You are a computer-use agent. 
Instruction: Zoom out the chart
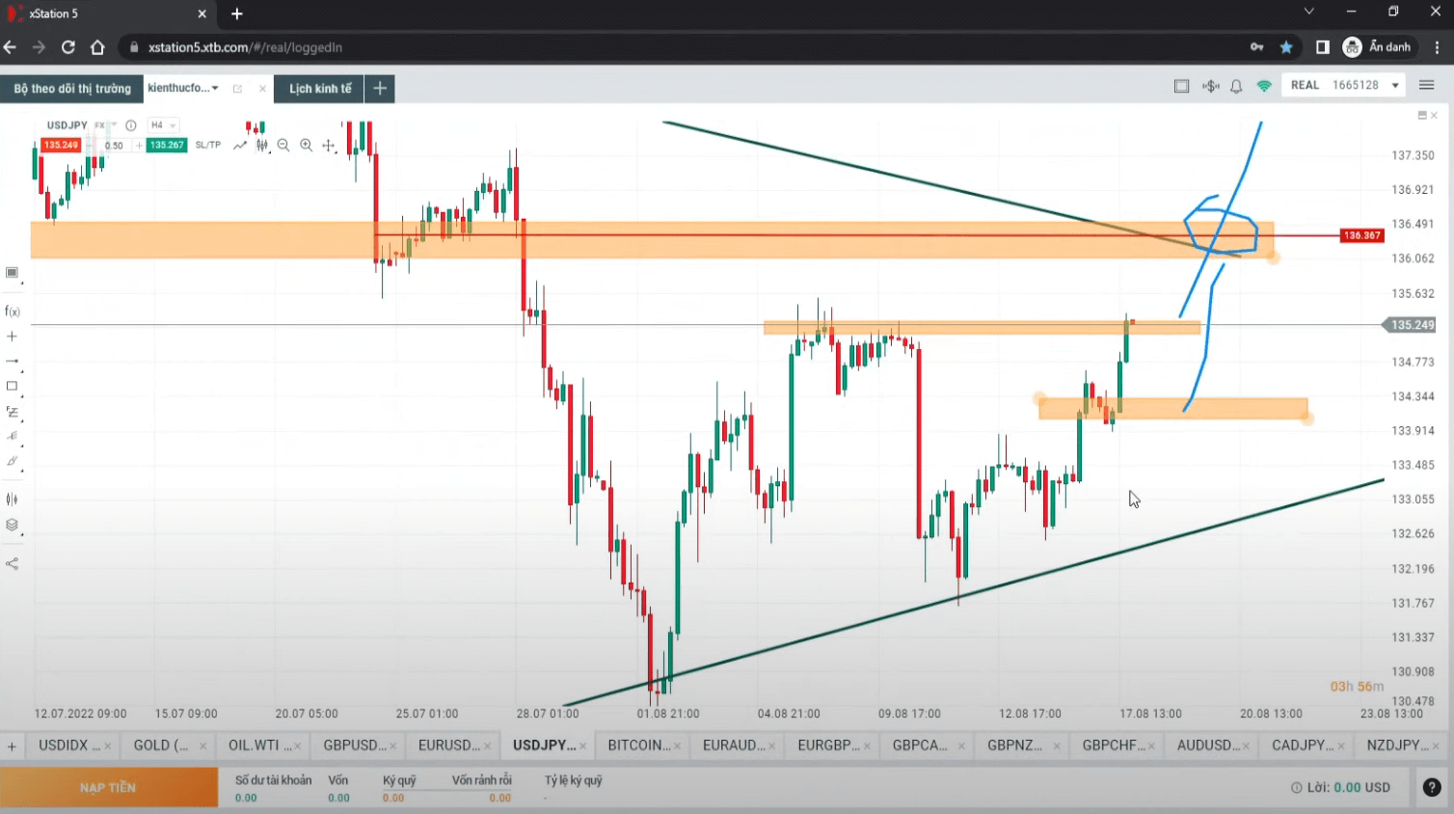click(x=283, y=145)
